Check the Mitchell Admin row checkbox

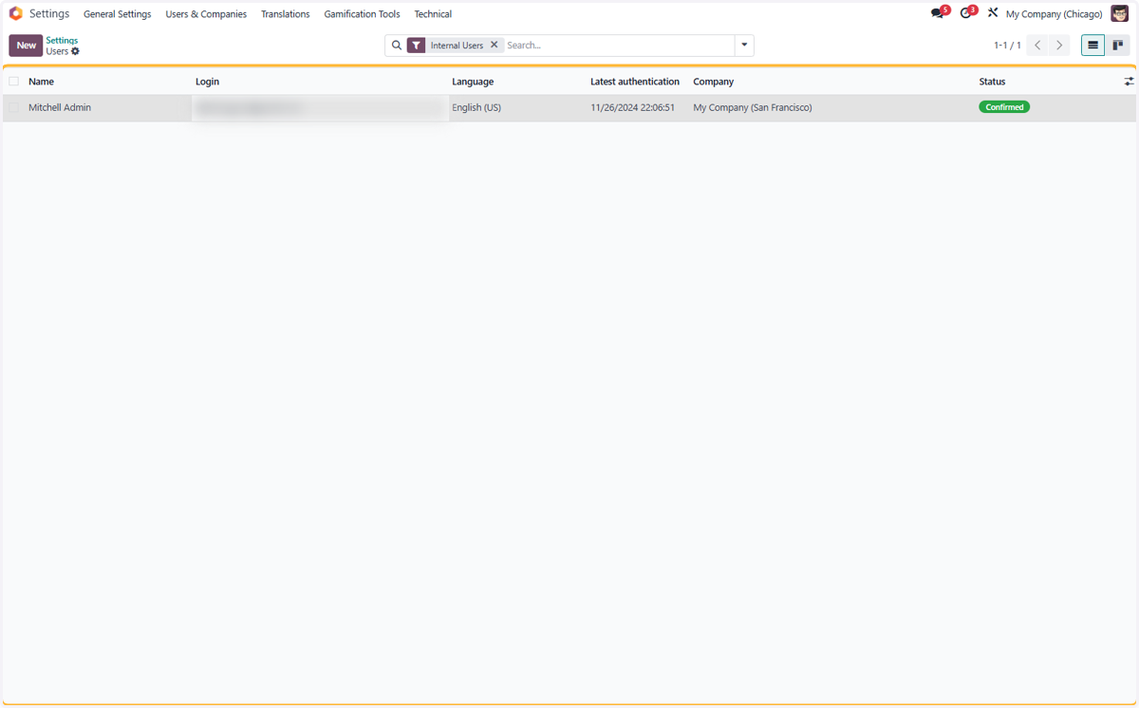(14, 108)
